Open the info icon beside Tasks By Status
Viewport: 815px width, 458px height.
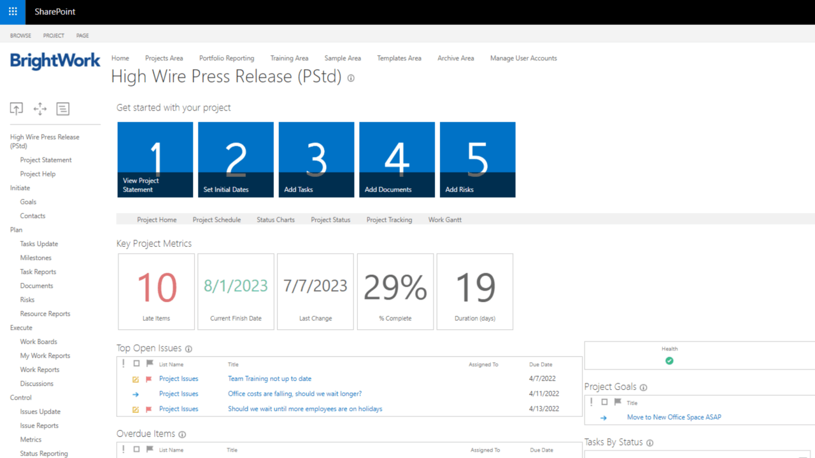(649, 443)
